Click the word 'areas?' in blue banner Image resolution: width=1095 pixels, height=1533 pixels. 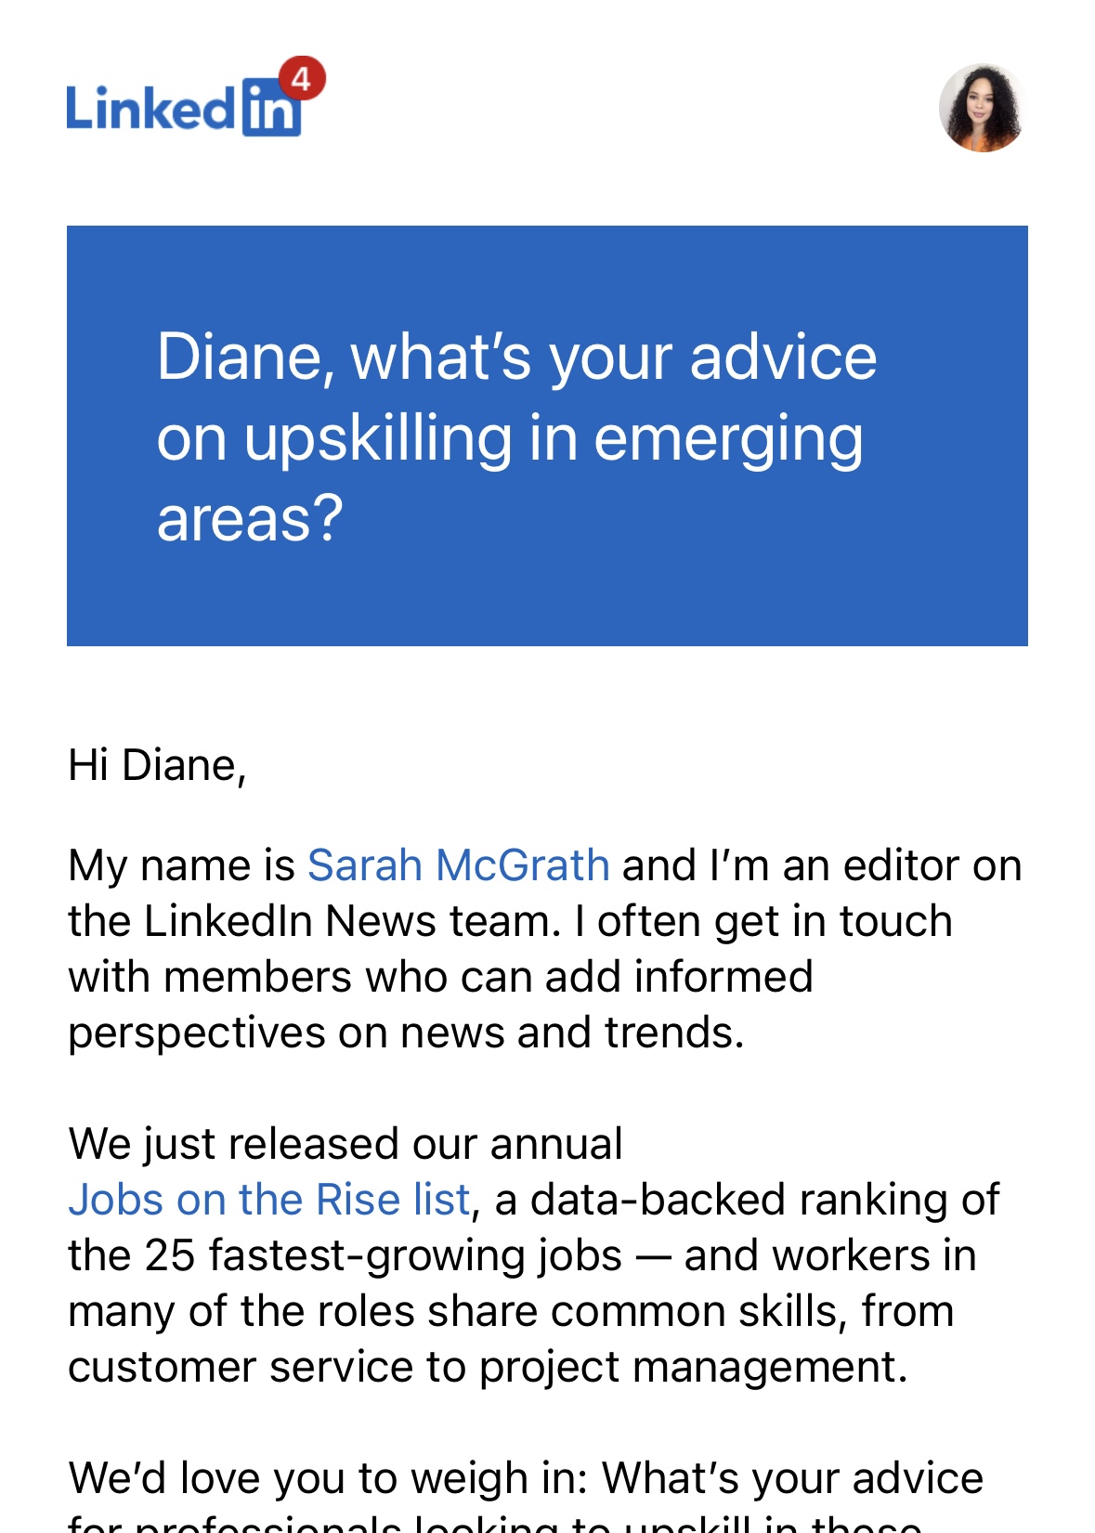[x=250, y=518]
